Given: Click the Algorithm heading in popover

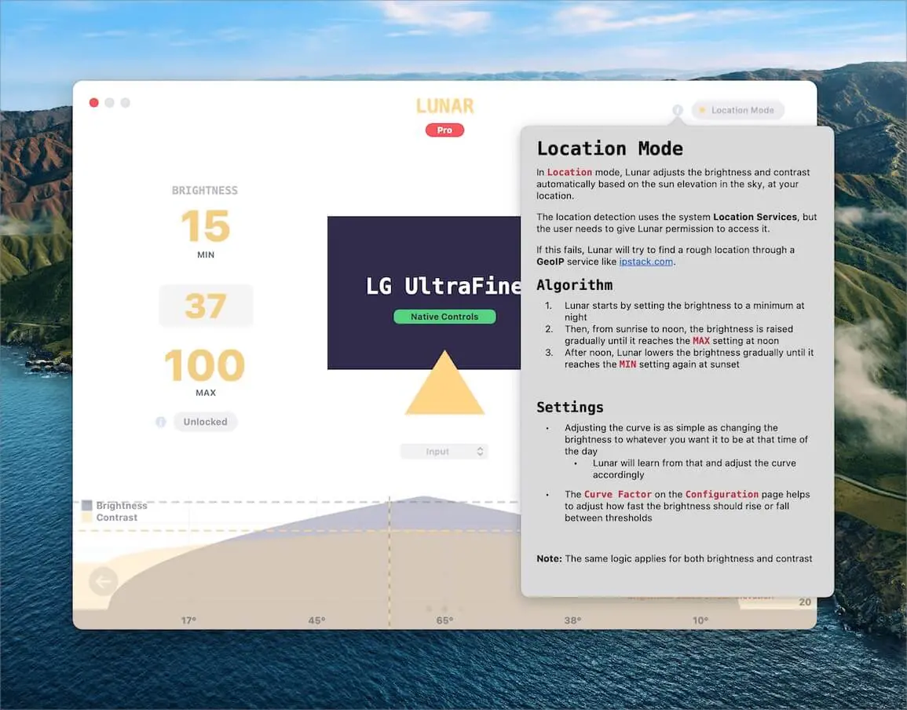Looking at the screenshot, I should (x=574, y=285).
